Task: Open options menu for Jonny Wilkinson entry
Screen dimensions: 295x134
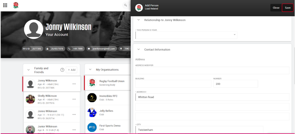Action: 74,84
